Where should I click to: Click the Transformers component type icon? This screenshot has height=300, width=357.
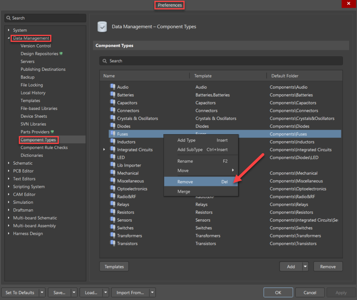pyautogui.click(x=113, y=235)
